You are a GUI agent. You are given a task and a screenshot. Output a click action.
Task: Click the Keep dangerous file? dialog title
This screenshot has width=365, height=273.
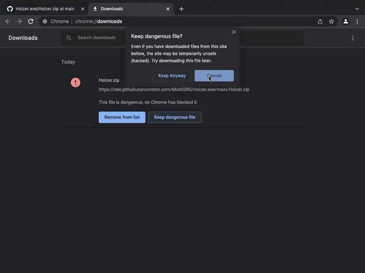(x=157, y=36)
